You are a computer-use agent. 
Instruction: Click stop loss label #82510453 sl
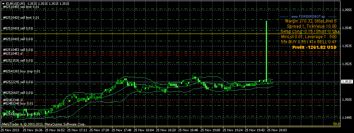tap(12, 53)
